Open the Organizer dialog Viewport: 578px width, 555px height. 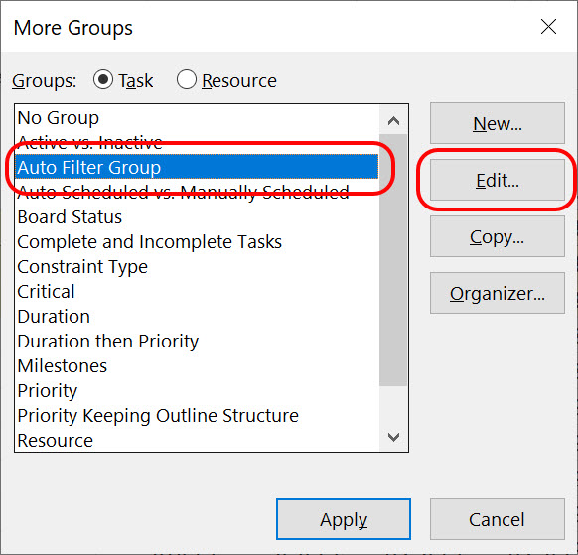coord(498,293)
